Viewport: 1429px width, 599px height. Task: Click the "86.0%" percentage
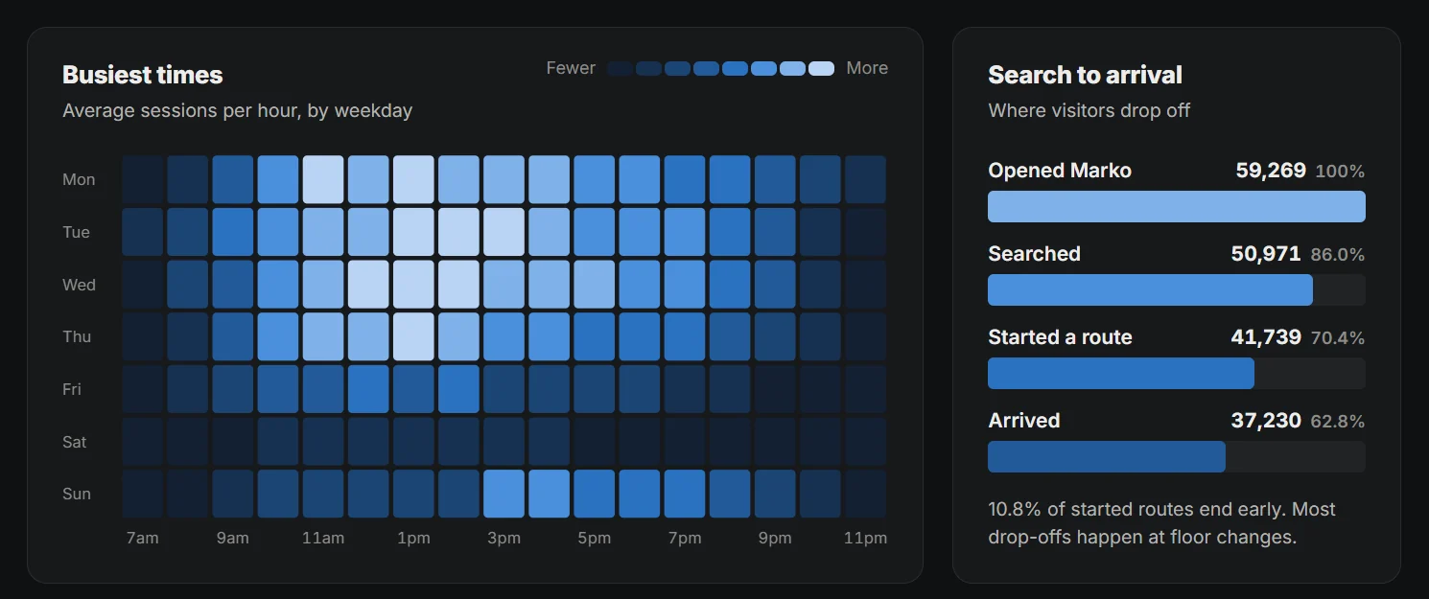click(x=1338, y=255)
